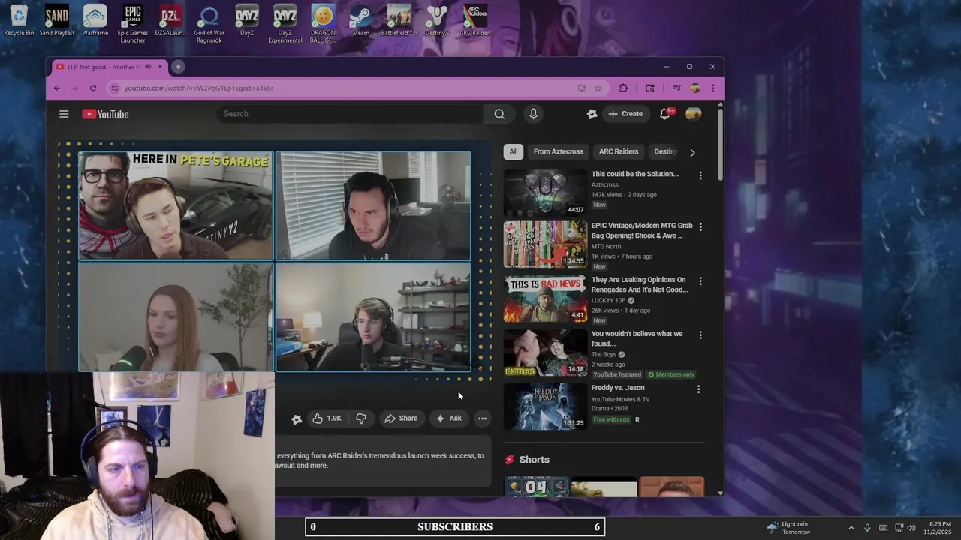Screen dimensions: 961x540
Task: Switch to the 'Not good' browser tab
Action: click(104, 67)
